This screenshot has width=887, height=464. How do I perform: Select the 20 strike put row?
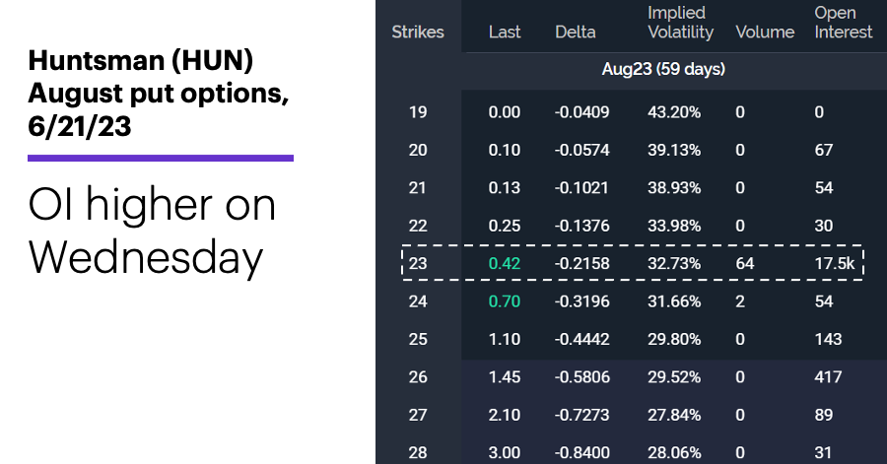click(x=632, y=150)
